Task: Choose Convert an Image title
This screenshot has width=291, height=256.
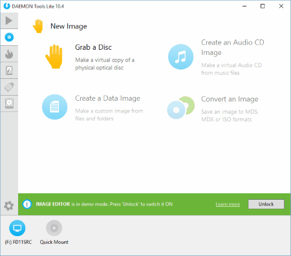Action: pyautogui.click(x=230, y=99)
